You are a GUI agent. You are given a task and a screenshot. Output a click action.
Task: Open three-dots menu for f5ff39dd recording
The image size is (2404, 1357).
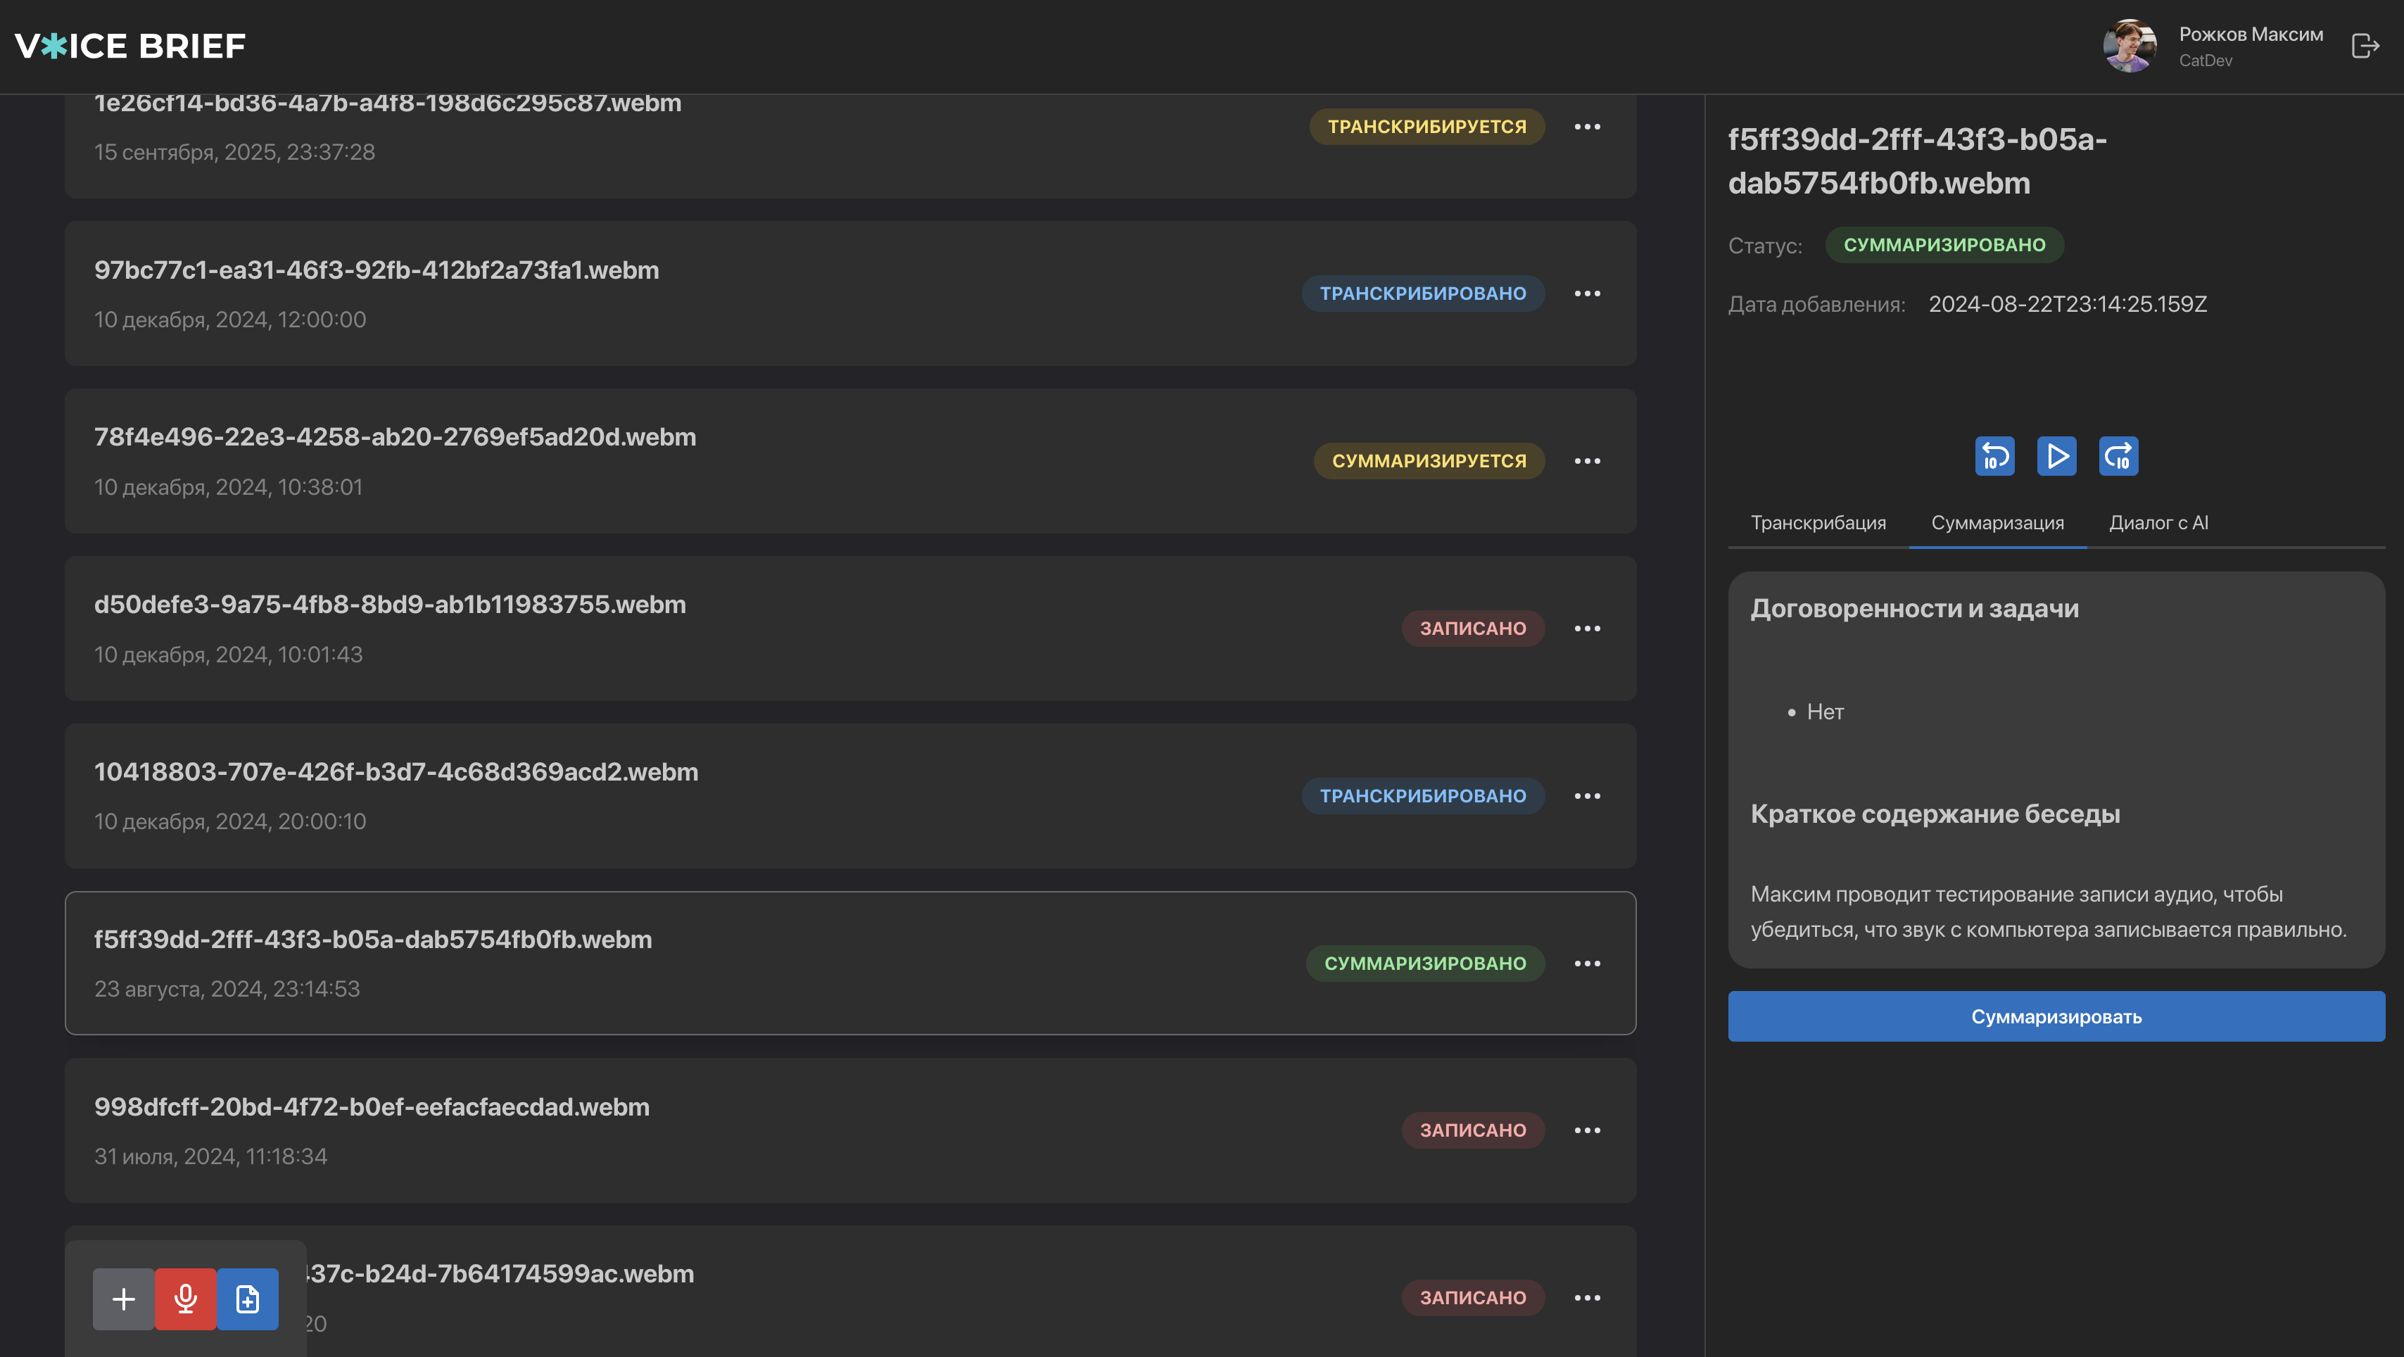[x=1586, y=963]
